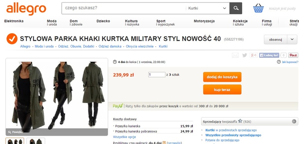
Task: Open the Moda i uroda menu
Action: click(52, 23)
